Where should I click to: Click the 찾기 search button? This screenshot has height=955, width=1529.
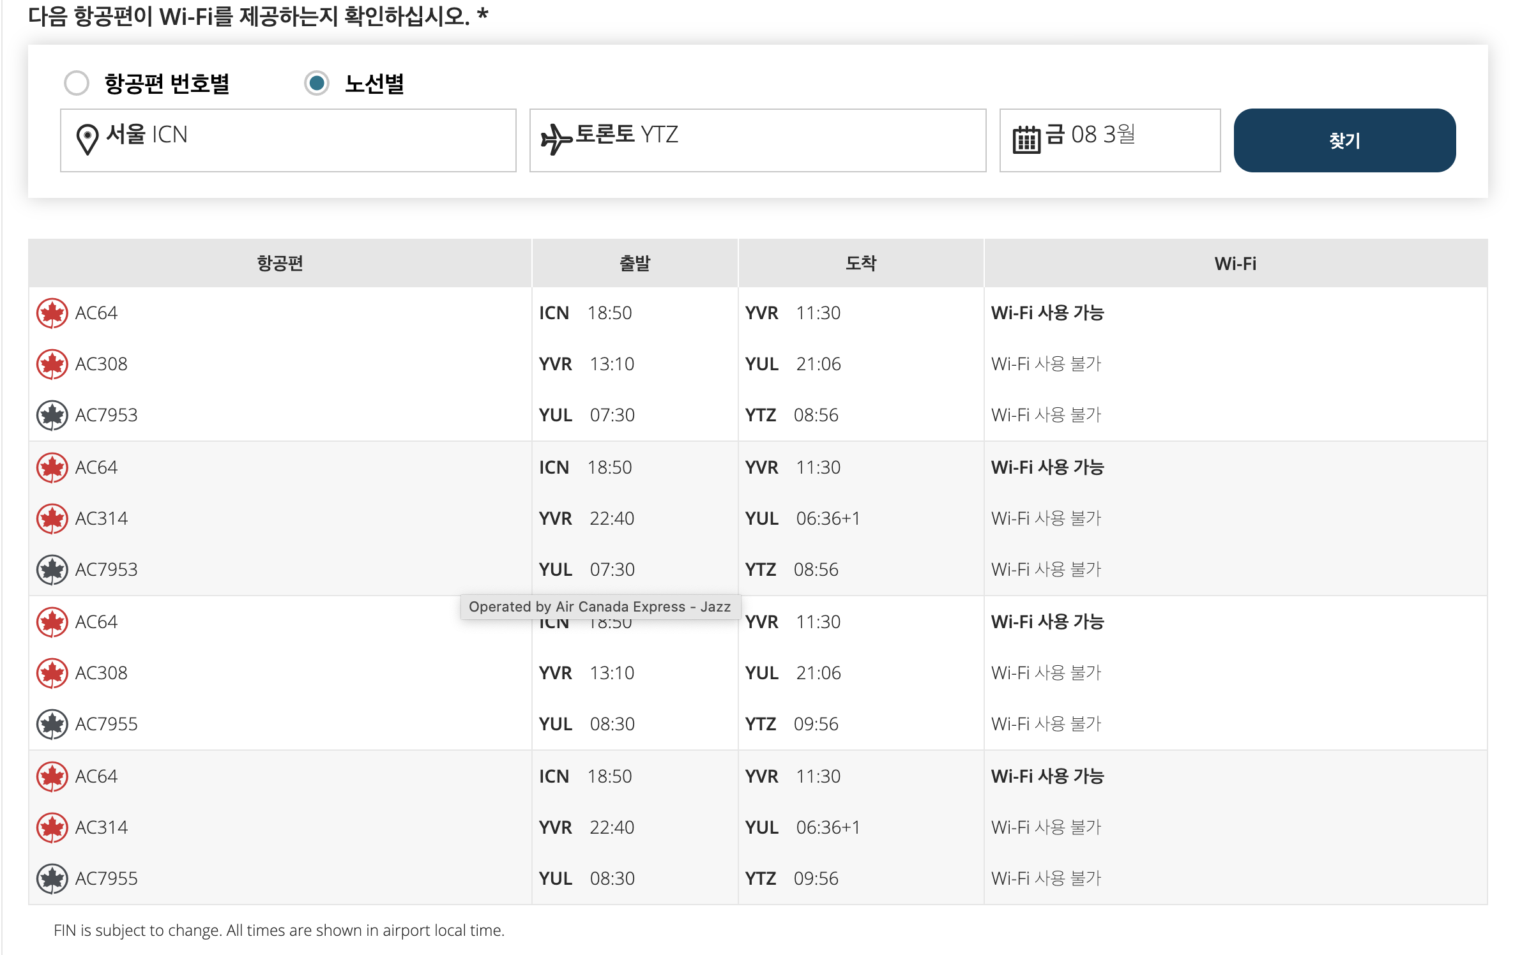[1344, 140]
